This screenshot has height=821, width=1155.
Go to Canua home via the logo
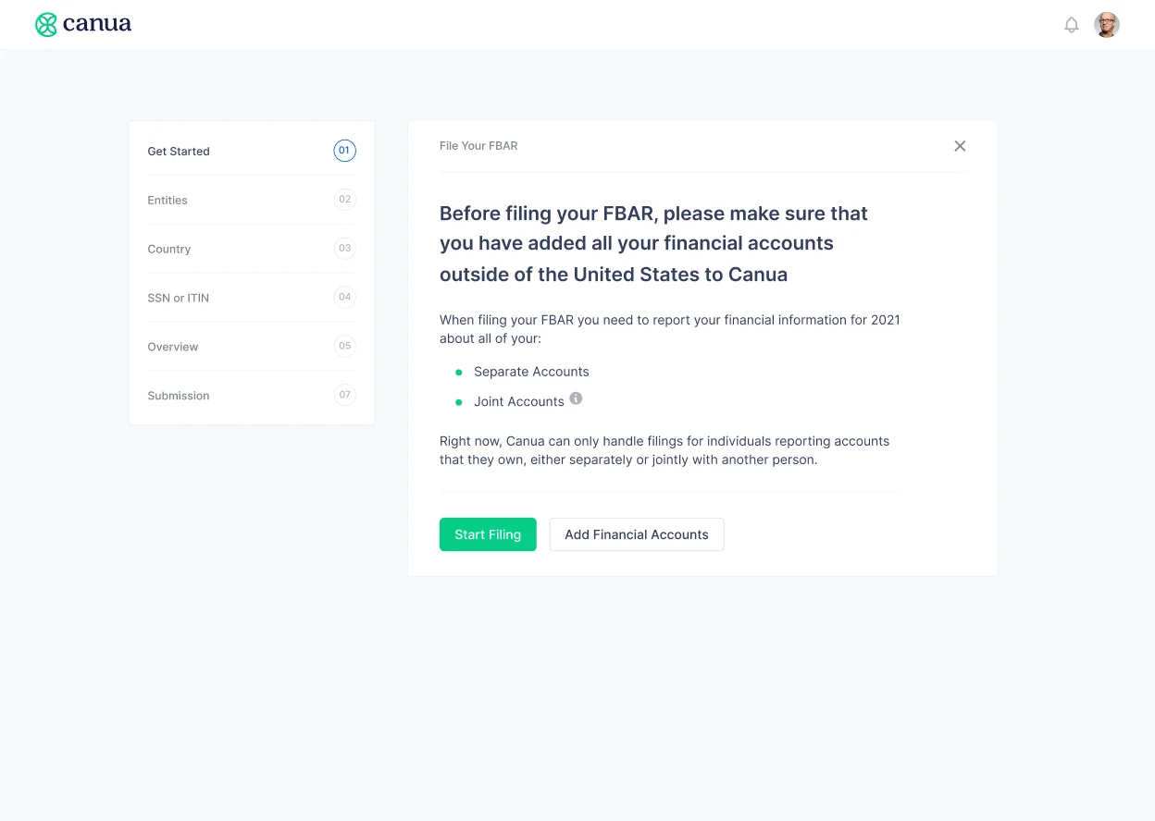click(x=83, y=24)
